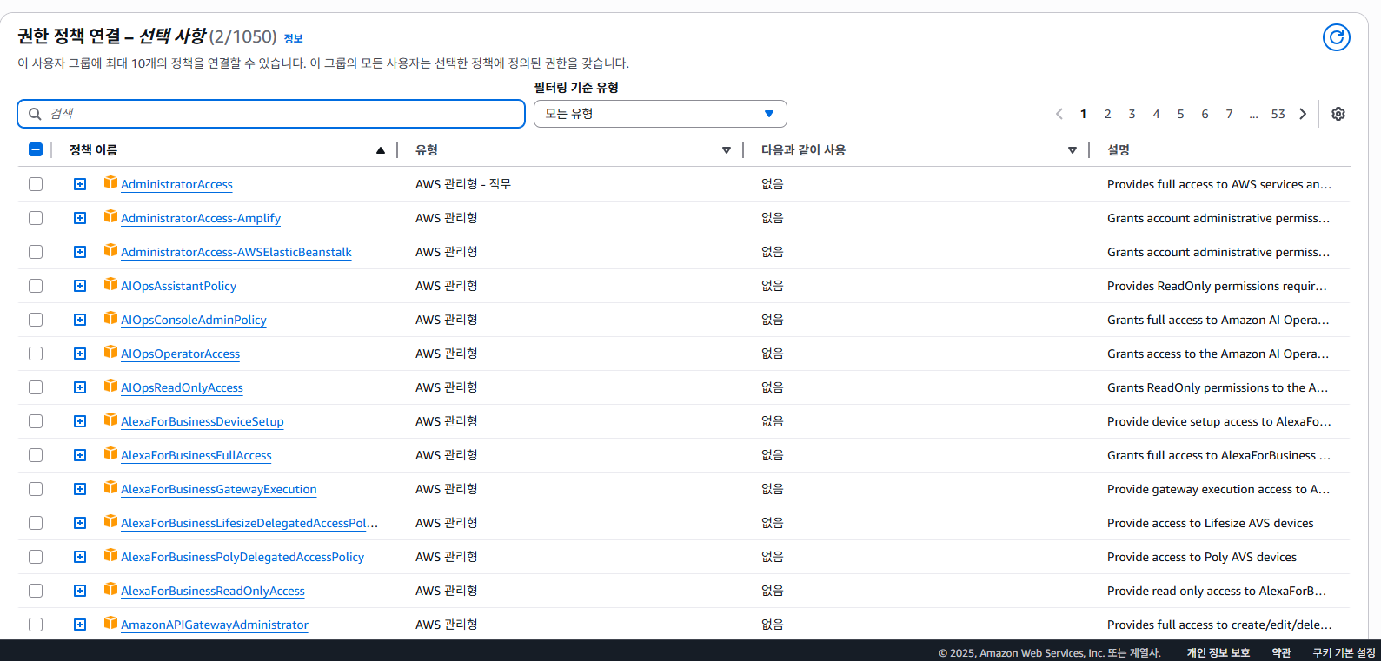Select AIOpsReadOnlyAccess checkbox
The width and height of the screenshot is (1381, 661).
point(36,387)
